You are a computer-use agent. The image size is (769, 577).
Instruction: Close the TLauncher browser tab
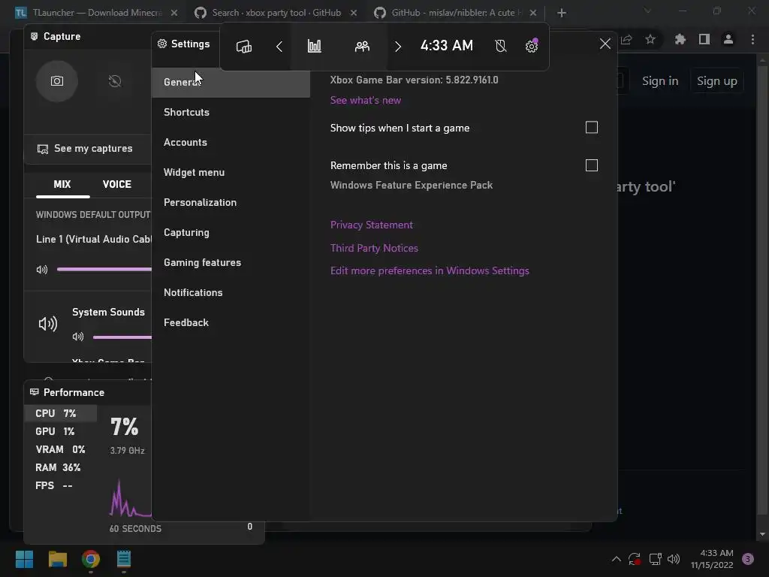[174, 13]
